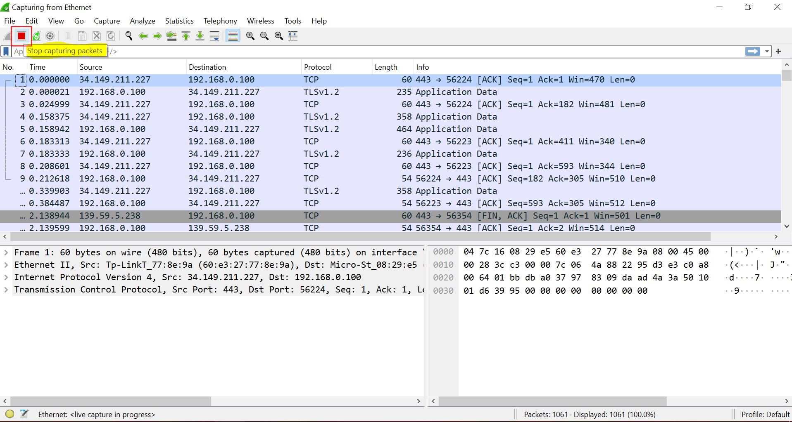Toggle auto-scroll during live capture
792x422 pixels.
(x=214, y=36)
